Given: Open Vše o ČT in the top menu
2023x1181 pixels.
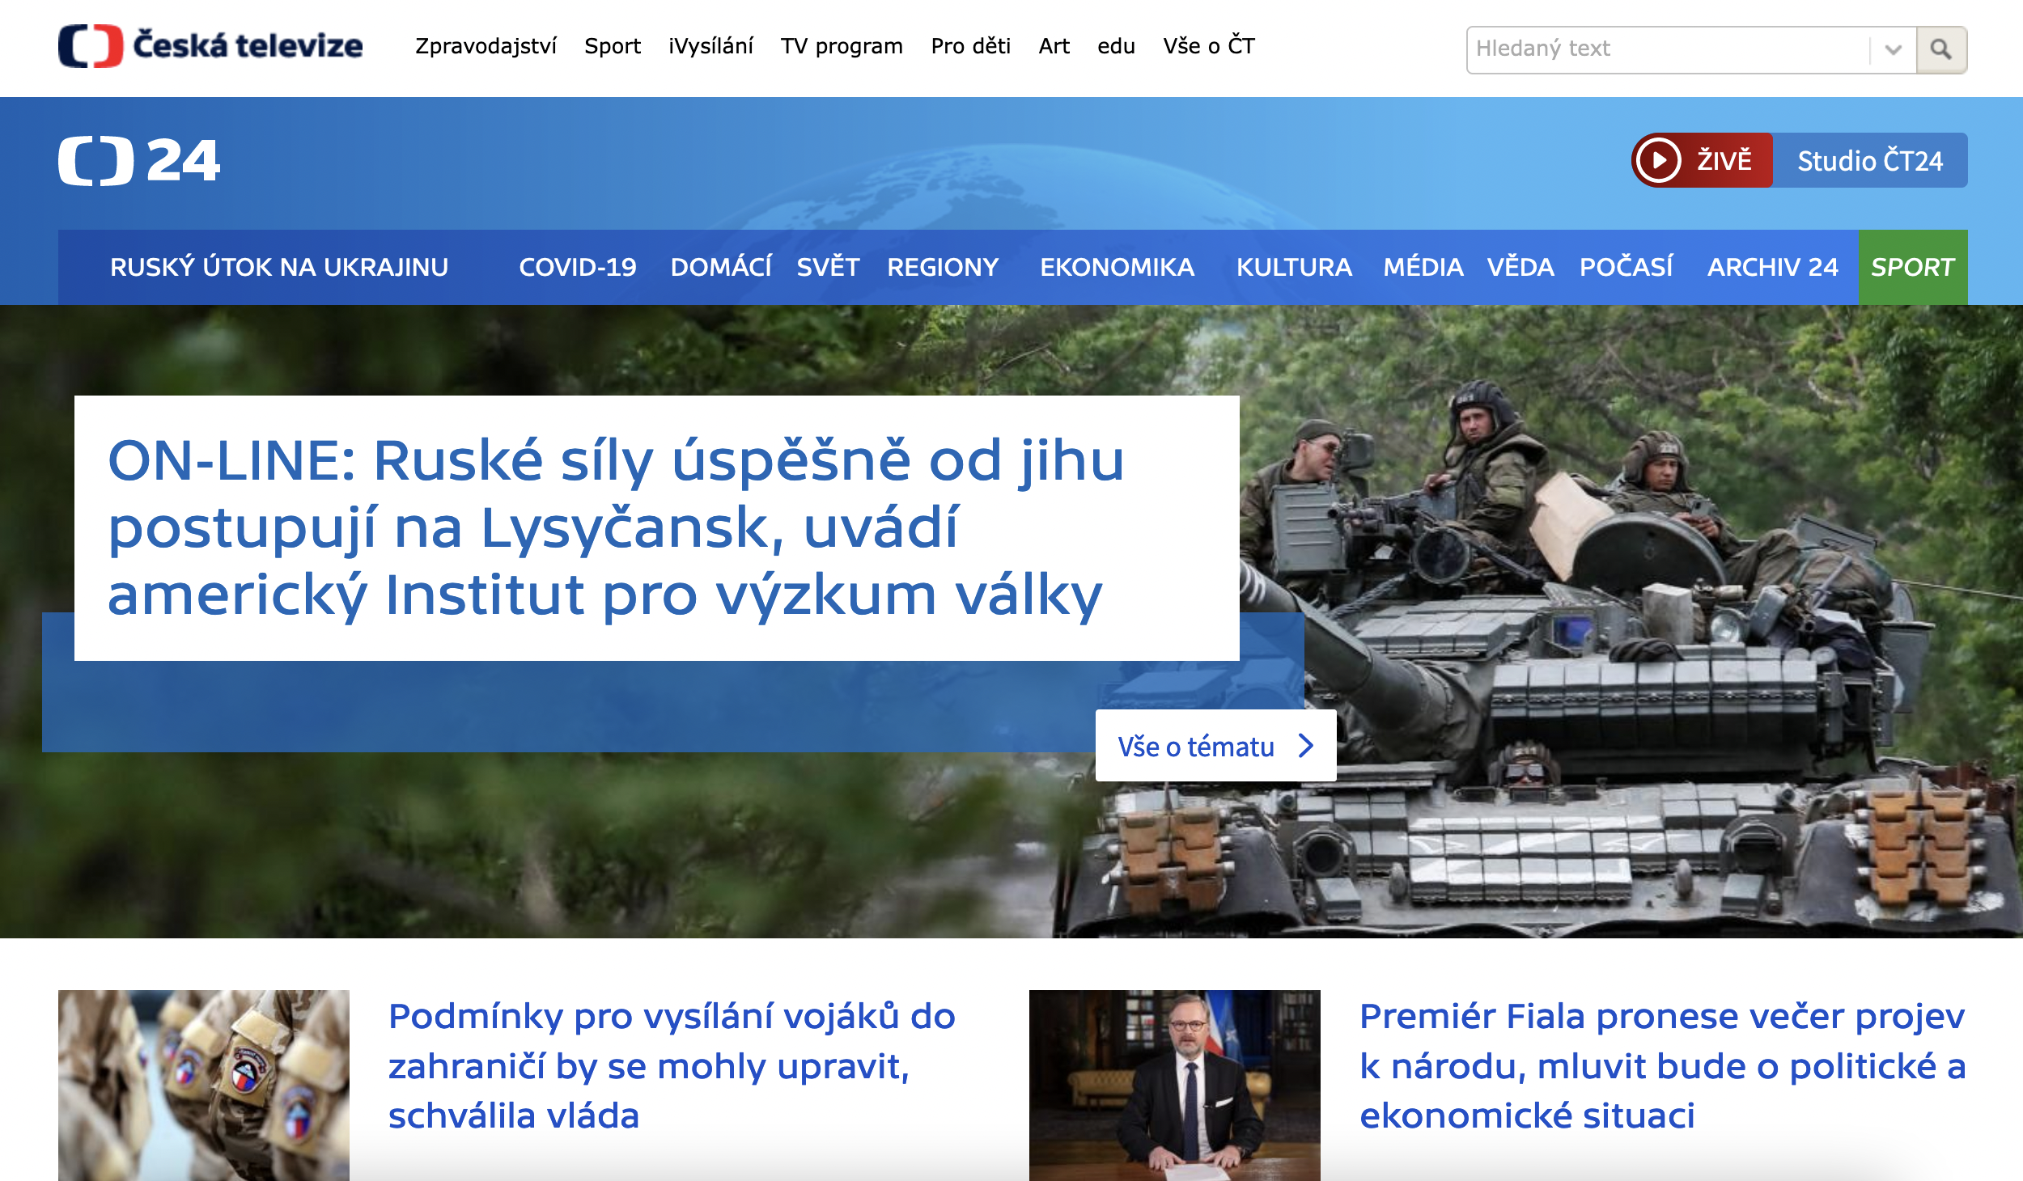Looking at the screenshot, I should (1208, 46).
